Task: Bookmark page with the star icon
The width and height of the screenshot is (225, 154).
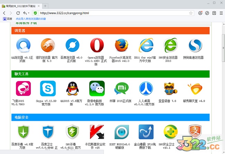Action: [191, 13]
